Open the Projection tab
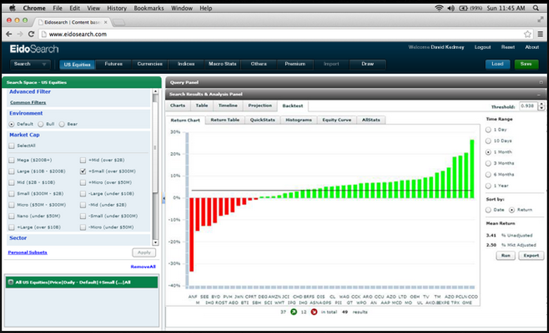Viewport: 549px width, 333px height. (259, 106)
